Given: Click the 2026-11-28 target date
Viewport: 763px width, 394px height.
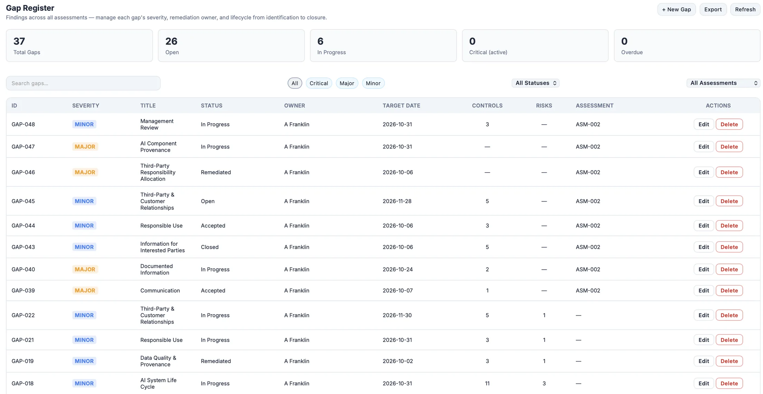Looking at the screenshot, I should (397, 201).
